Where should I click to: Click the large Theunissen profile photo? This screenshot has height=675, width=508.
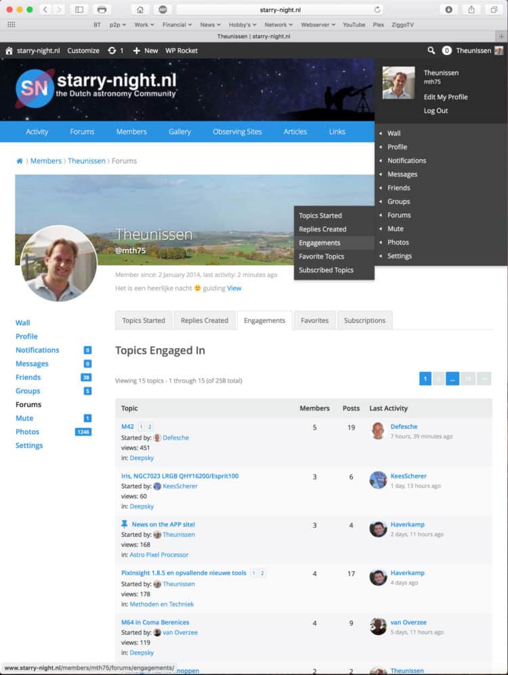58,263
